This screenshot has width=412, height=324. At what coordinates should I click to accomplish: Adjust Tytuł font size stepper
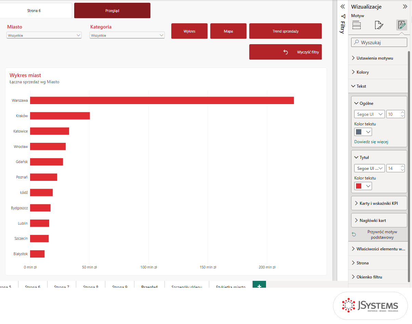click(402, 169)
